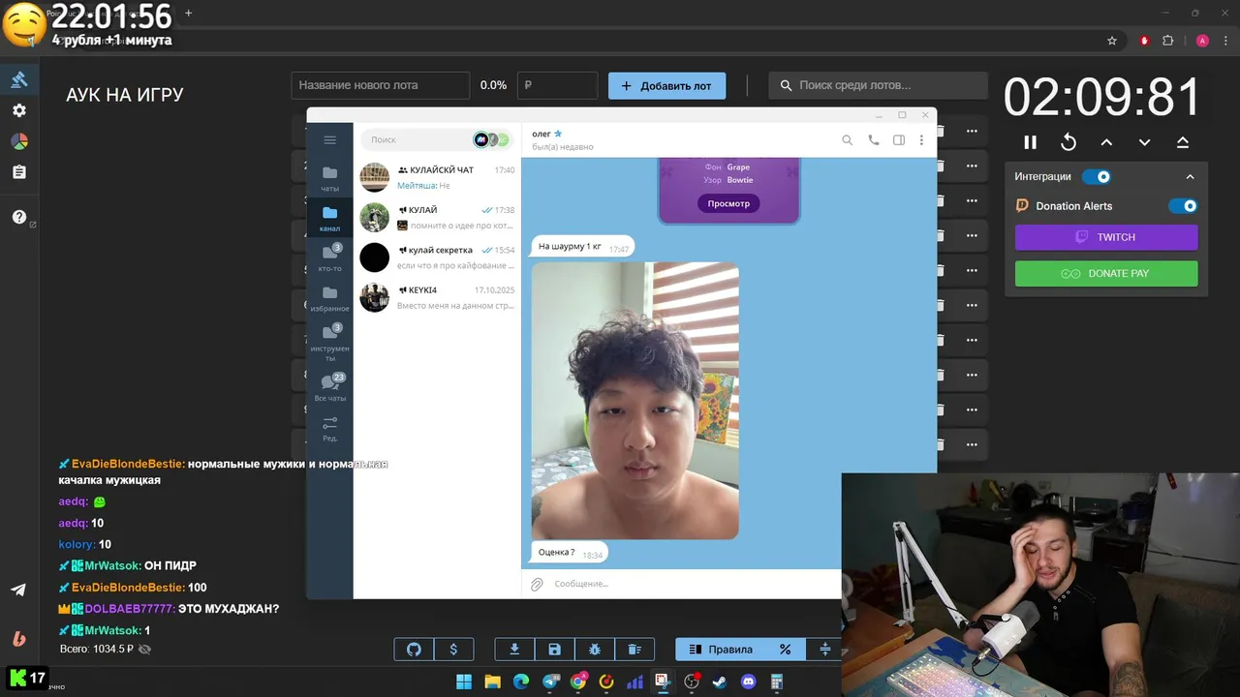1240x697 pixels.
Task: Increase timer with up chevron
Action: point(1106,142)
